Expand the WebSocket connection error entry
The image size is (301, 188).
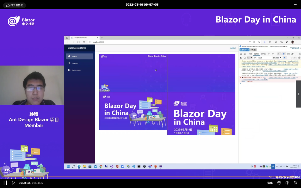pyautogui.click(x=243, y=78)
